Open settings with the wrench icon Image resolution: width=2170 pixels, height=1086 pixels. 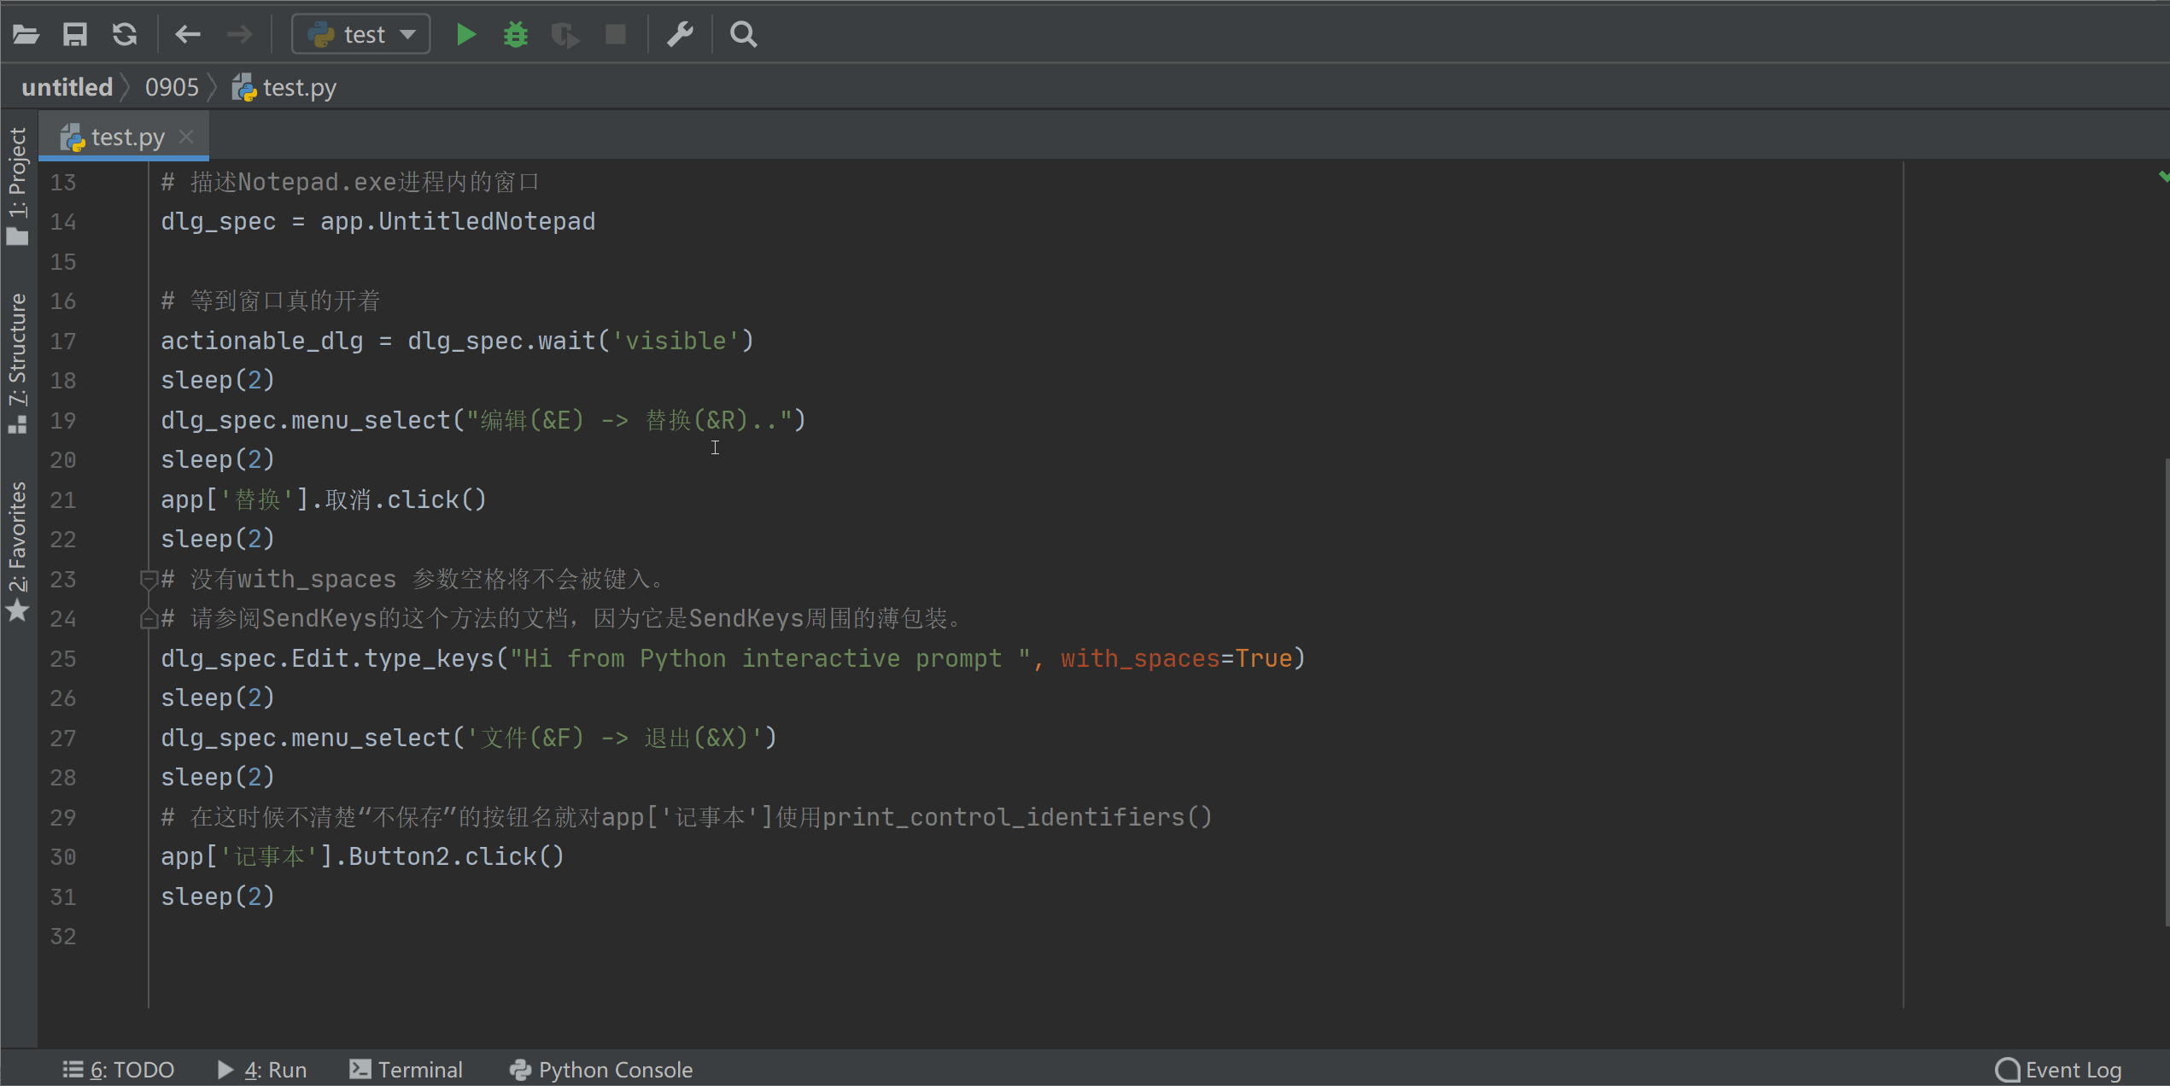(680, 35)
